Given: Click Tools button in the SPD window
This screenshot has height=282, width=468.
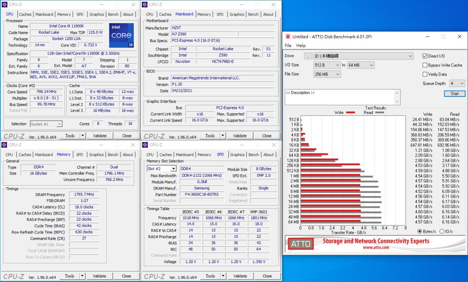Looking at the screenshot, I should [210, 276].
